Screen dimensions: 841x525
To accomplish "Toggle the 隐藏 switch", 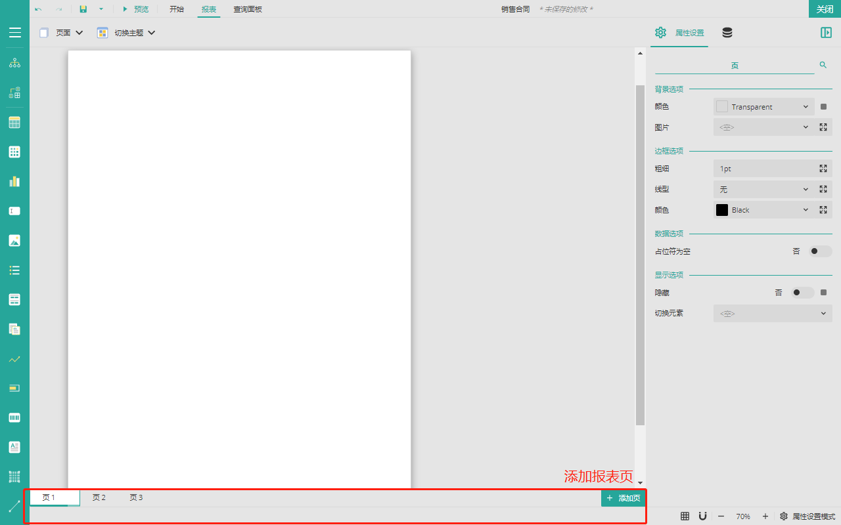I will 802,293.
